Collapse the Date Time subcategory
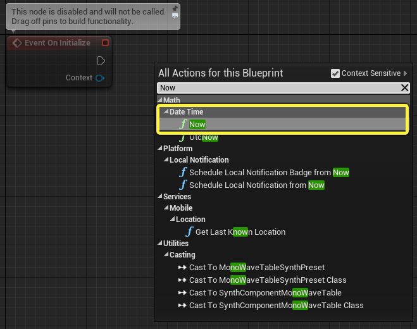417x329 pixels. (166, 112)
